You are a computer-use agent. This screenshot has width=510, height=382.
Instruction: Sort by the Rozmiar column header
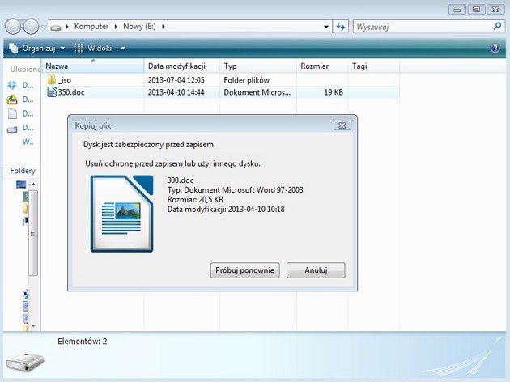point(322,66)
